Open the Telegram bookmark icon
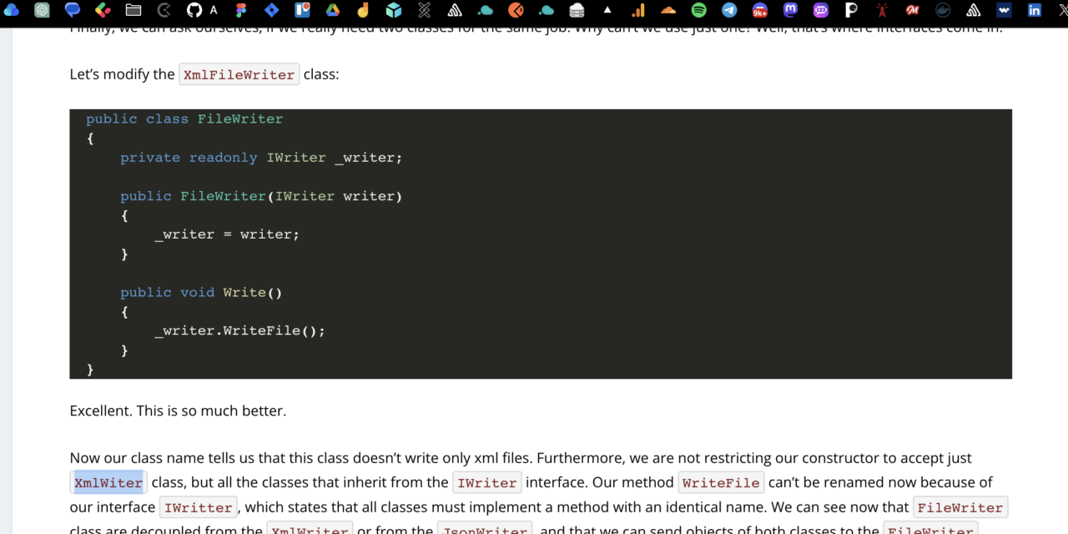 729,10
